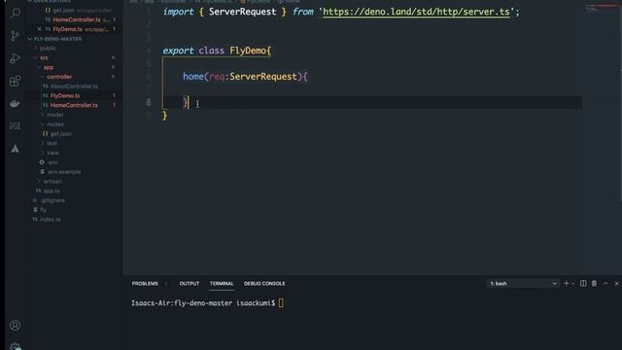Screen dimensions: 622x350
Task: Maximize the panel with the up chevron
Action: [605, 283]
